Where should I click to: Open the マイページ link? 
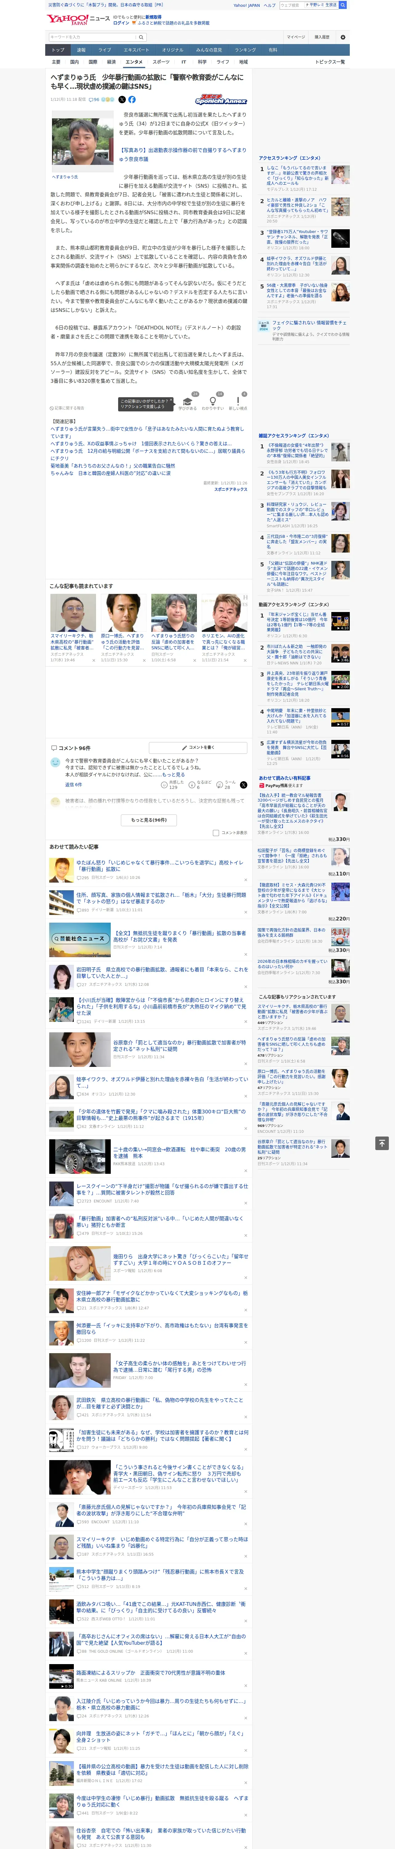pyautogui.click(x=296, y=37)
